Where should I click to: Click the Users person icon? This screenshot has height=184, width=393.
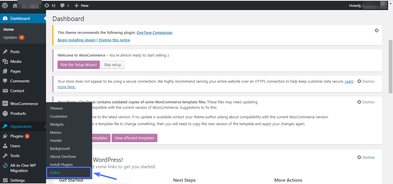(x=5, y=146)
